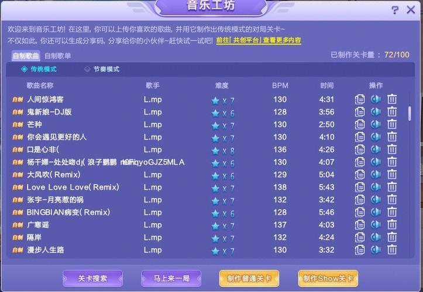The width and height of the screenshot is (423, 292).
Task: Delete the song 漫步人生路
Action: click(x=392, y=250)
